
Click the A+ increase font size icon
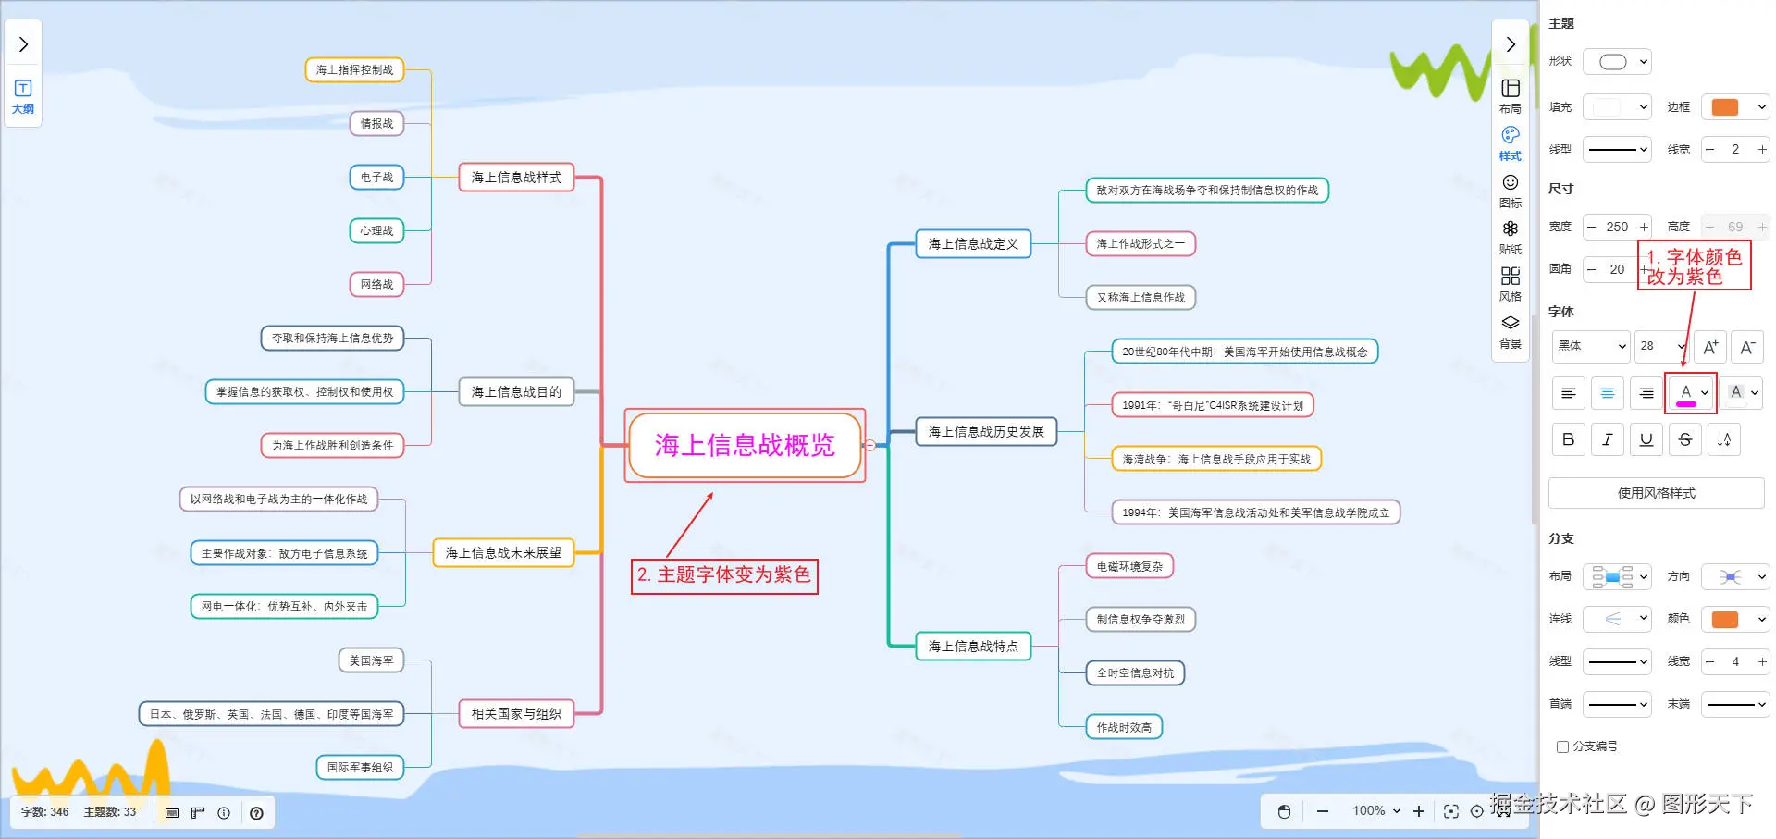(1710, 347)
